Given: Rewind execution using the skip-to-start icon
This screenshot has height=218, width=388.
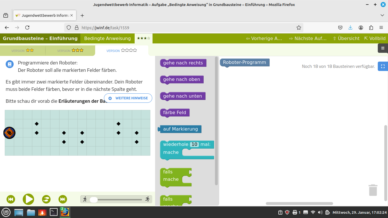Looking at the screenshot, I should coord(11,199).
